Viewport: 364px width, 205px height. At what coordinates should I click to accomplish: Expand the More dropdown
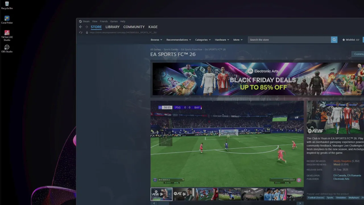point(238,40)
